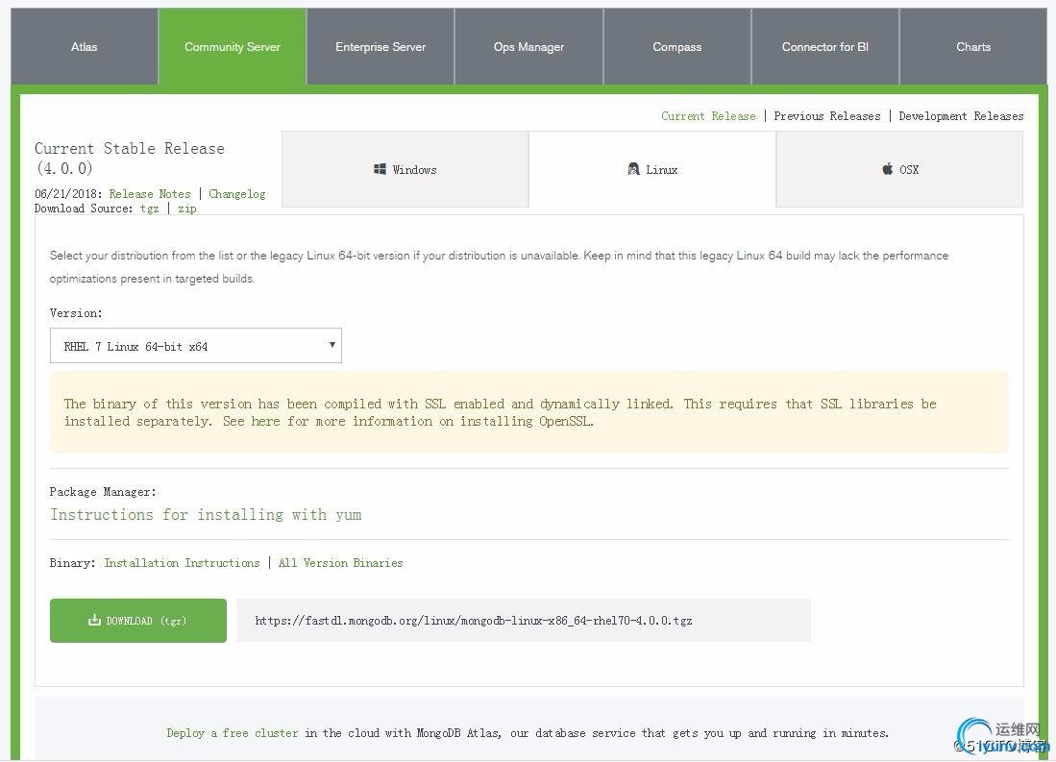Viewport: 1056px width, 762px height.
Task: Click the DOWNLOAD (tgz) button
Action: coord(138,621)
